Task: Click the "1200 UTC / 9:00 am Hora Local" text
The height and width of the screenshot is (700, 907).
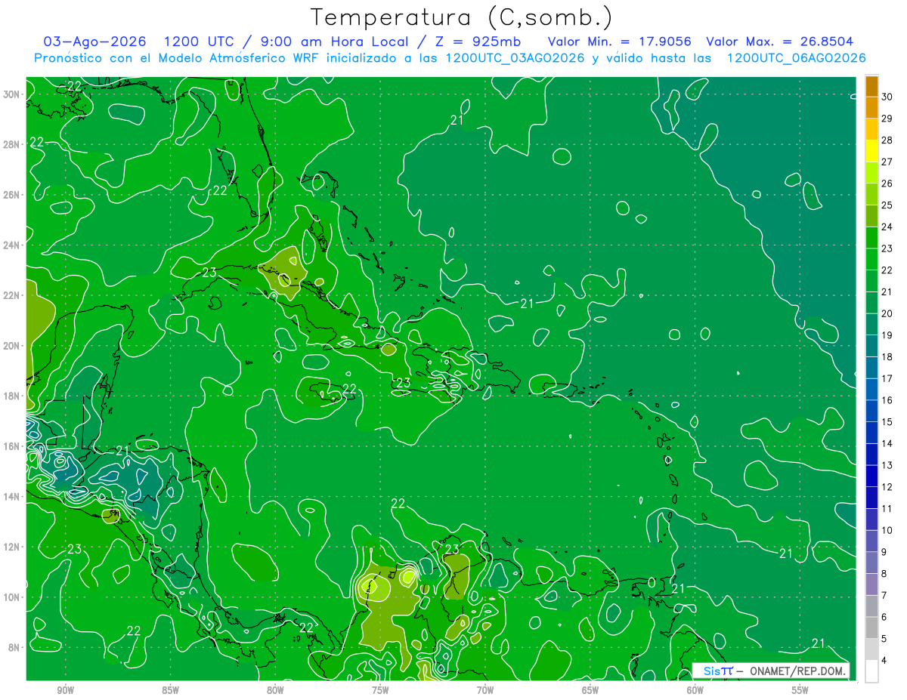Action: tap(291, 42)
